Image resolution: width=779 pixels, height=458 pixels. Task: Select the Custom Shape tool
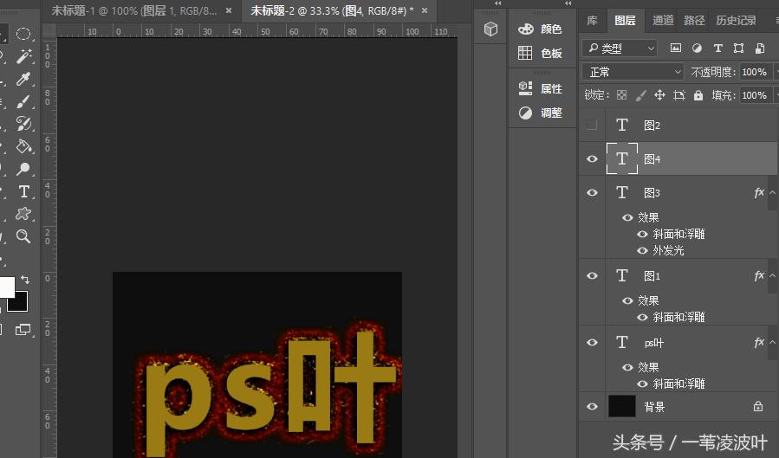pos(23,214)
